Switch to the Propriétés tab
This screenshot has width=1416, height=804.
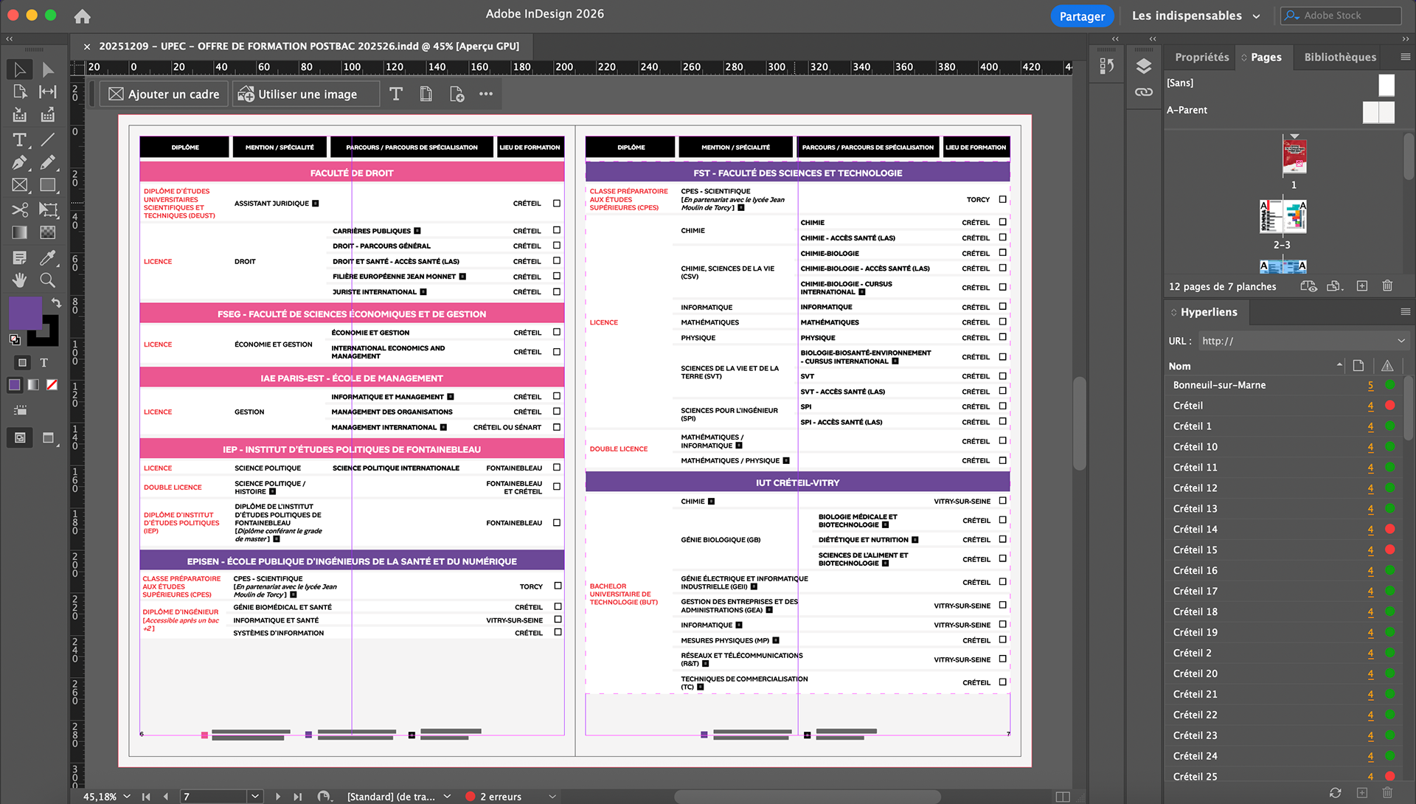(1201, 58)
